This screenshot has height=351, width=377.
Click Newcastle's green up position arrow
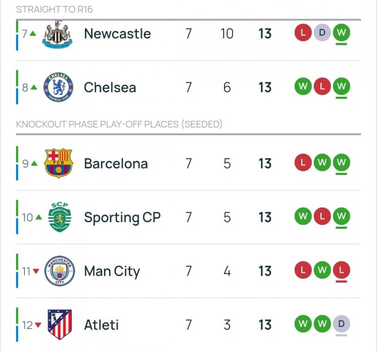tap(33, 34)
